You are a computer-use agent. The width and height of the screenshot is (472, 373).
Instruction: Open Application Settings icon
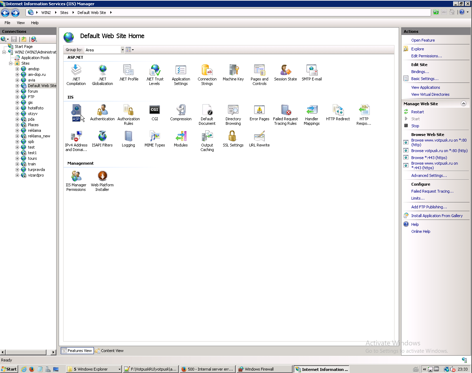coord(181,74)
